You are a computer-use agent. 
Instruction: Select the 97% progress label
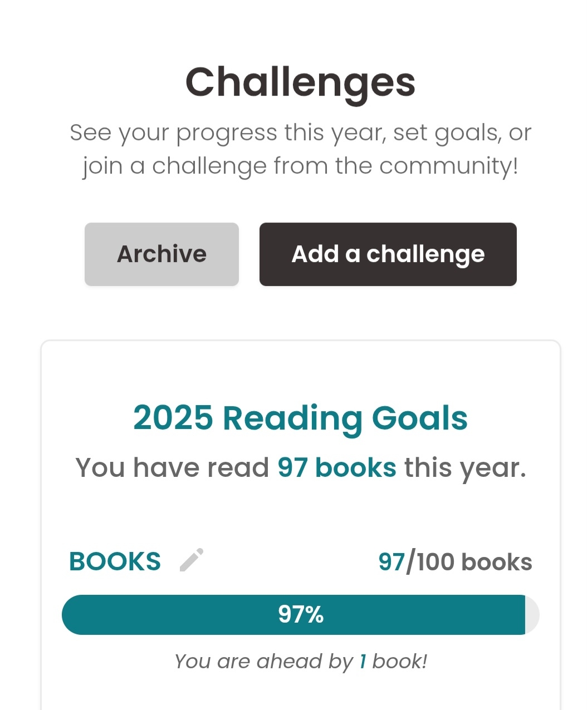(301, 615)
